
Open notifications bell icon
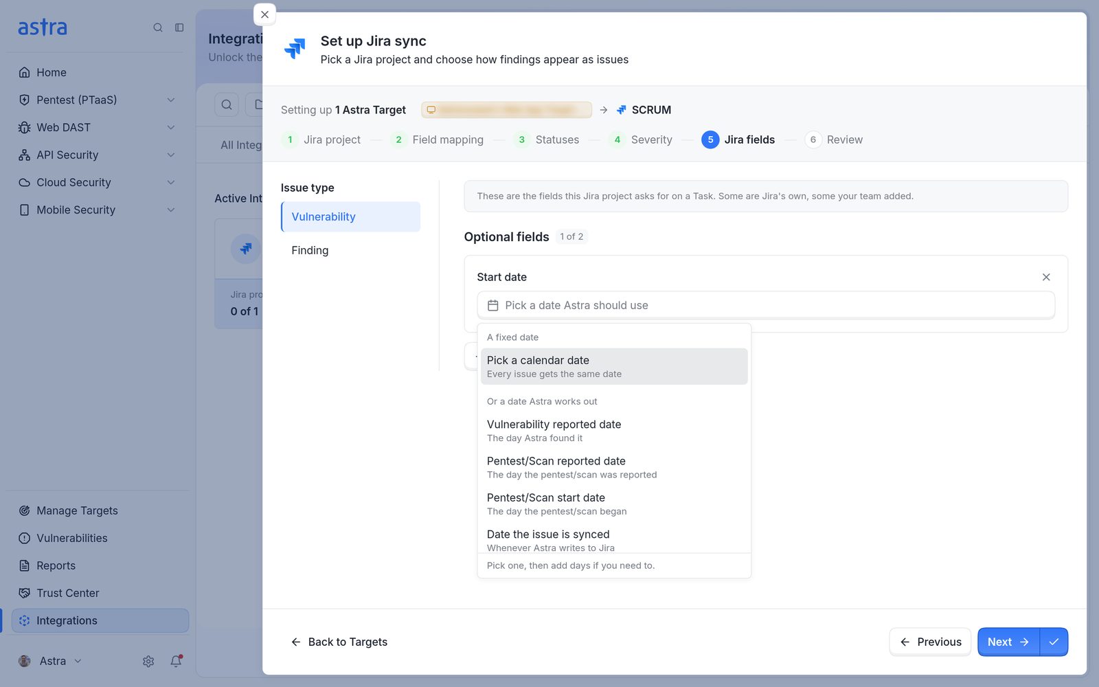(x=177, y=661)
